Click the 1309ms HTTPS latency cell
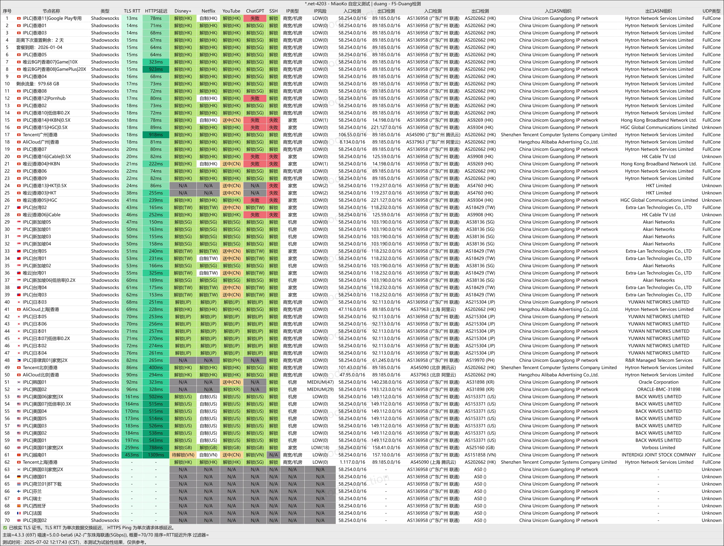The image size is (724, 546). coord(156,455)
